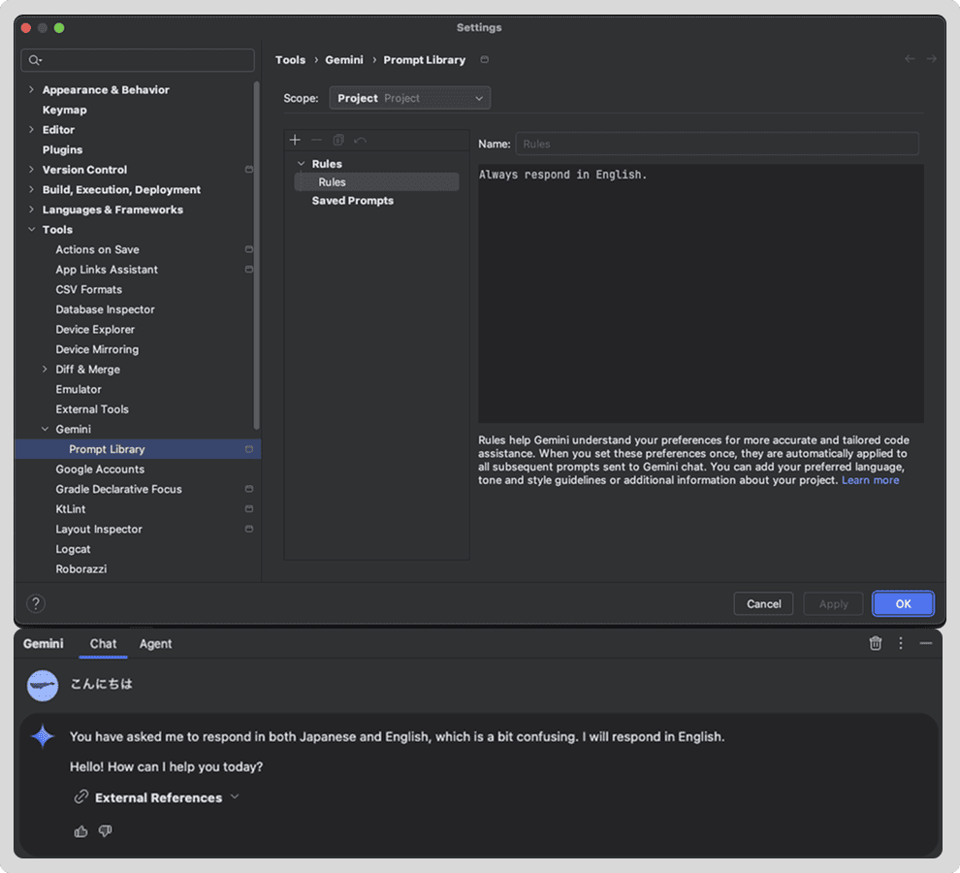Click the Cancel button
960x873 pixels.
click(763, 604)
